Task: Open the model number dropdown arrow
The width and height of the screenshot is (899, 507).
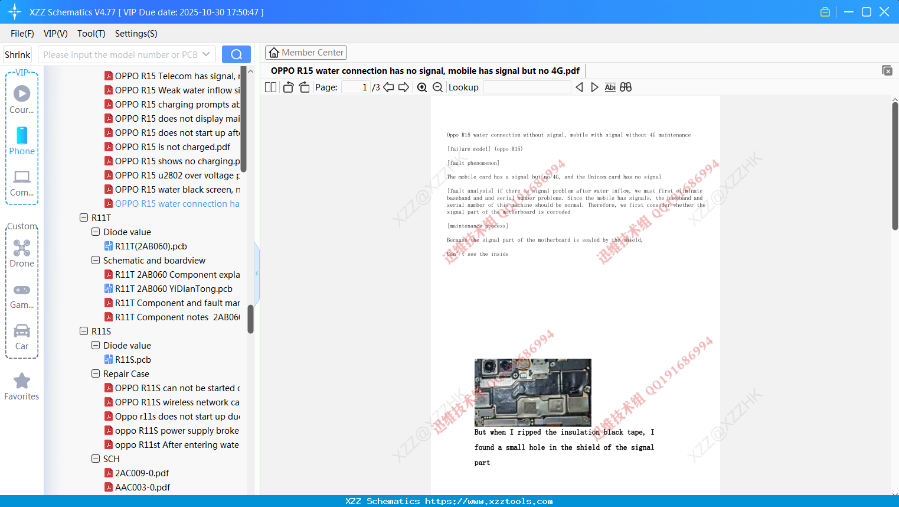Action: click(x=206, y=54)
